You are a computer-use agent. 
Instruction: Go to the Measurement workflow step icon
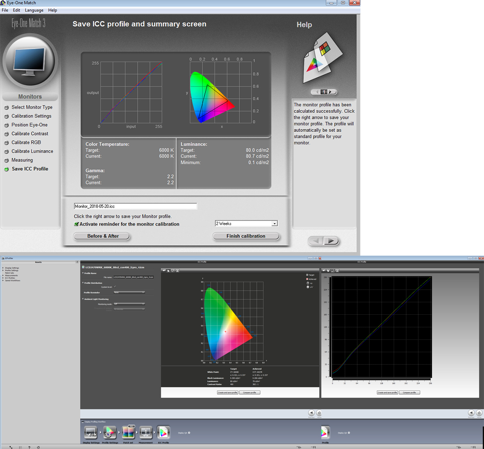pyautogui.click(x=146, y=432)
